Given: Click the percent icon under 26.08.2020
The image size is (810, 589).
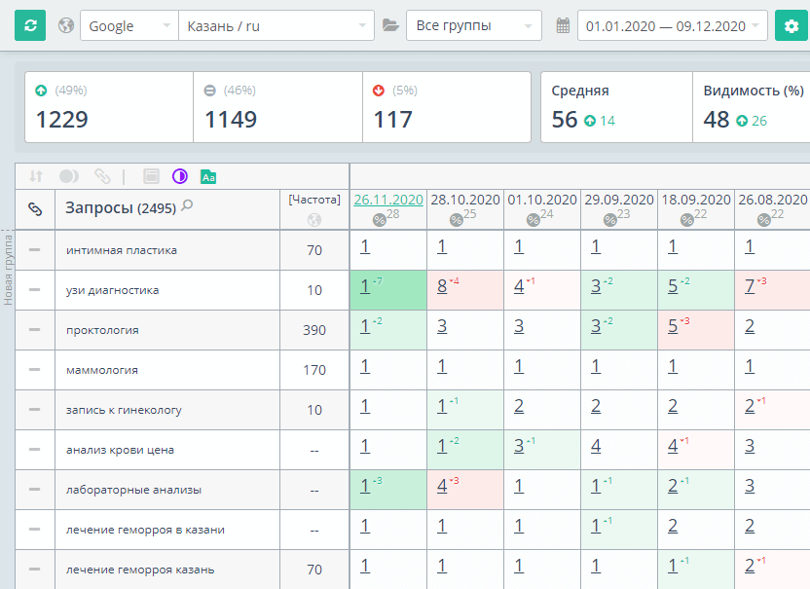Looking at the screenshot, I should click(764, 220).
